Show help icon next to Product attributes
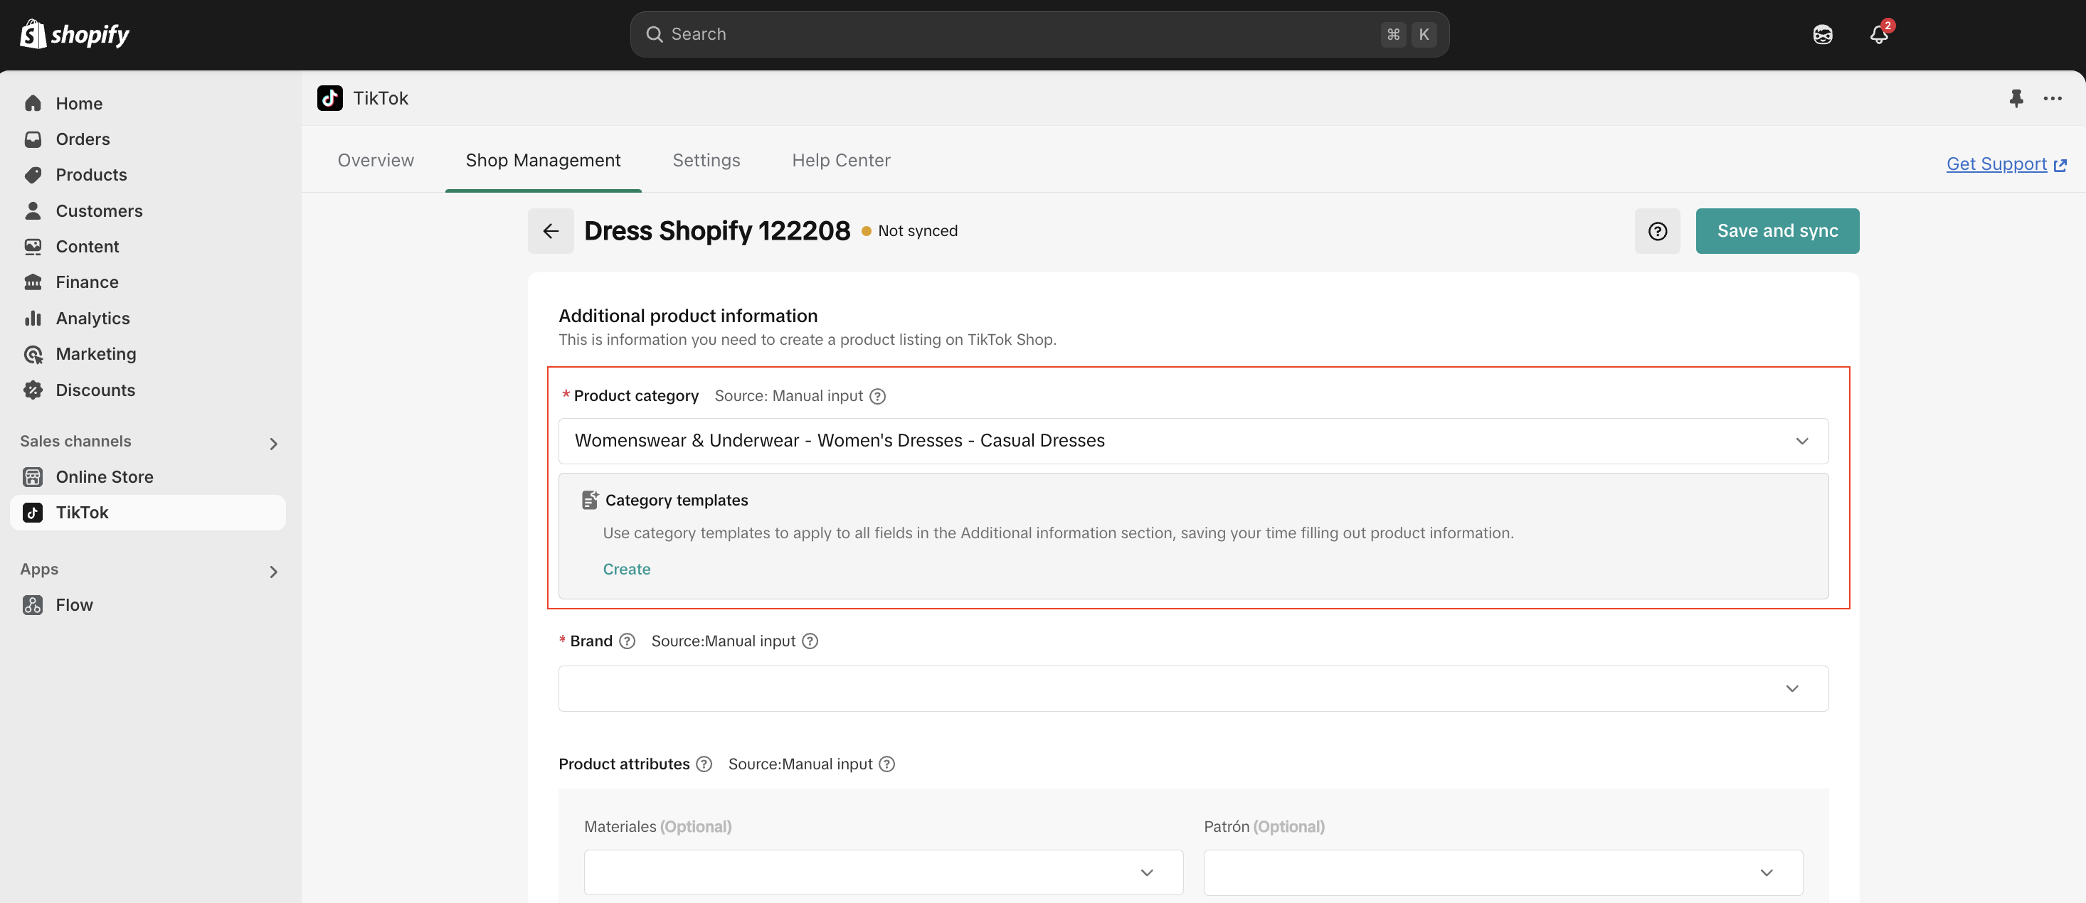Viewport: 2086px width, 903px height. [704, 764]
